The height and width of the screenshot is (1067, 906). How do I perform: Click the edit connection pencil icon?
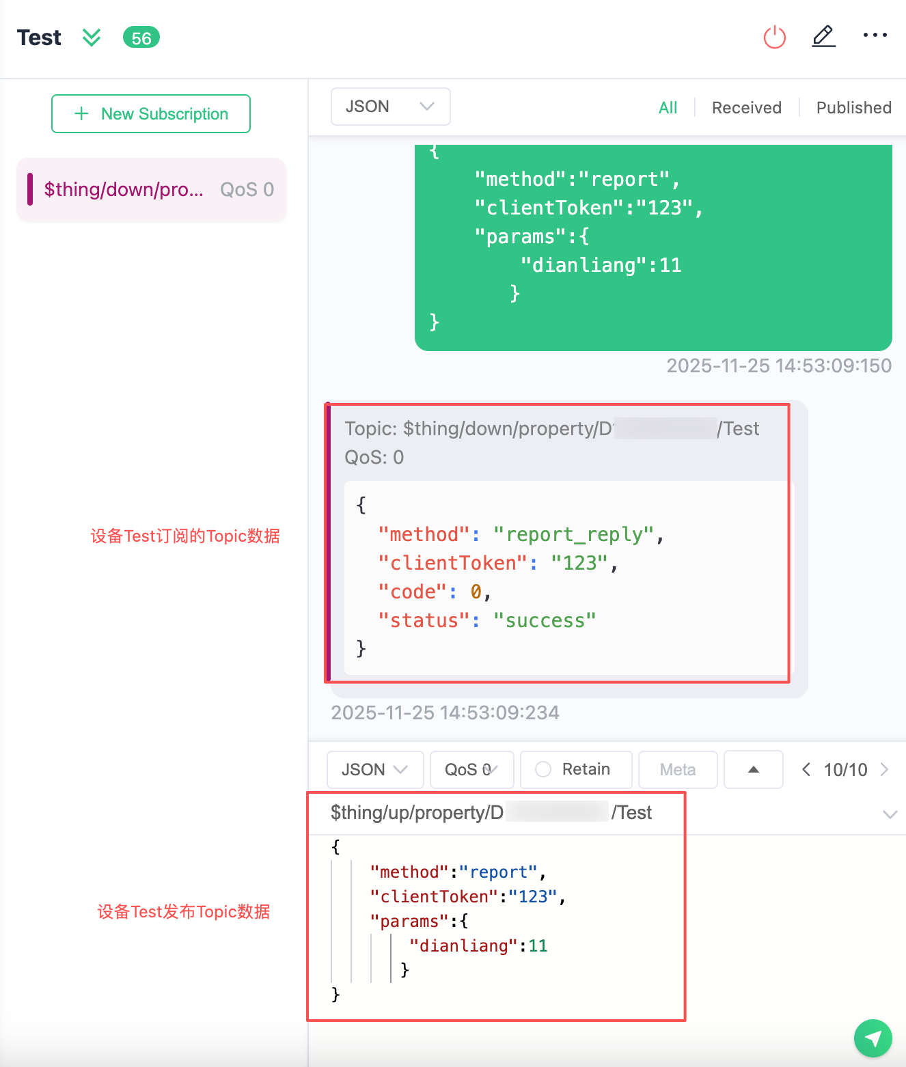tap(823, 36)
